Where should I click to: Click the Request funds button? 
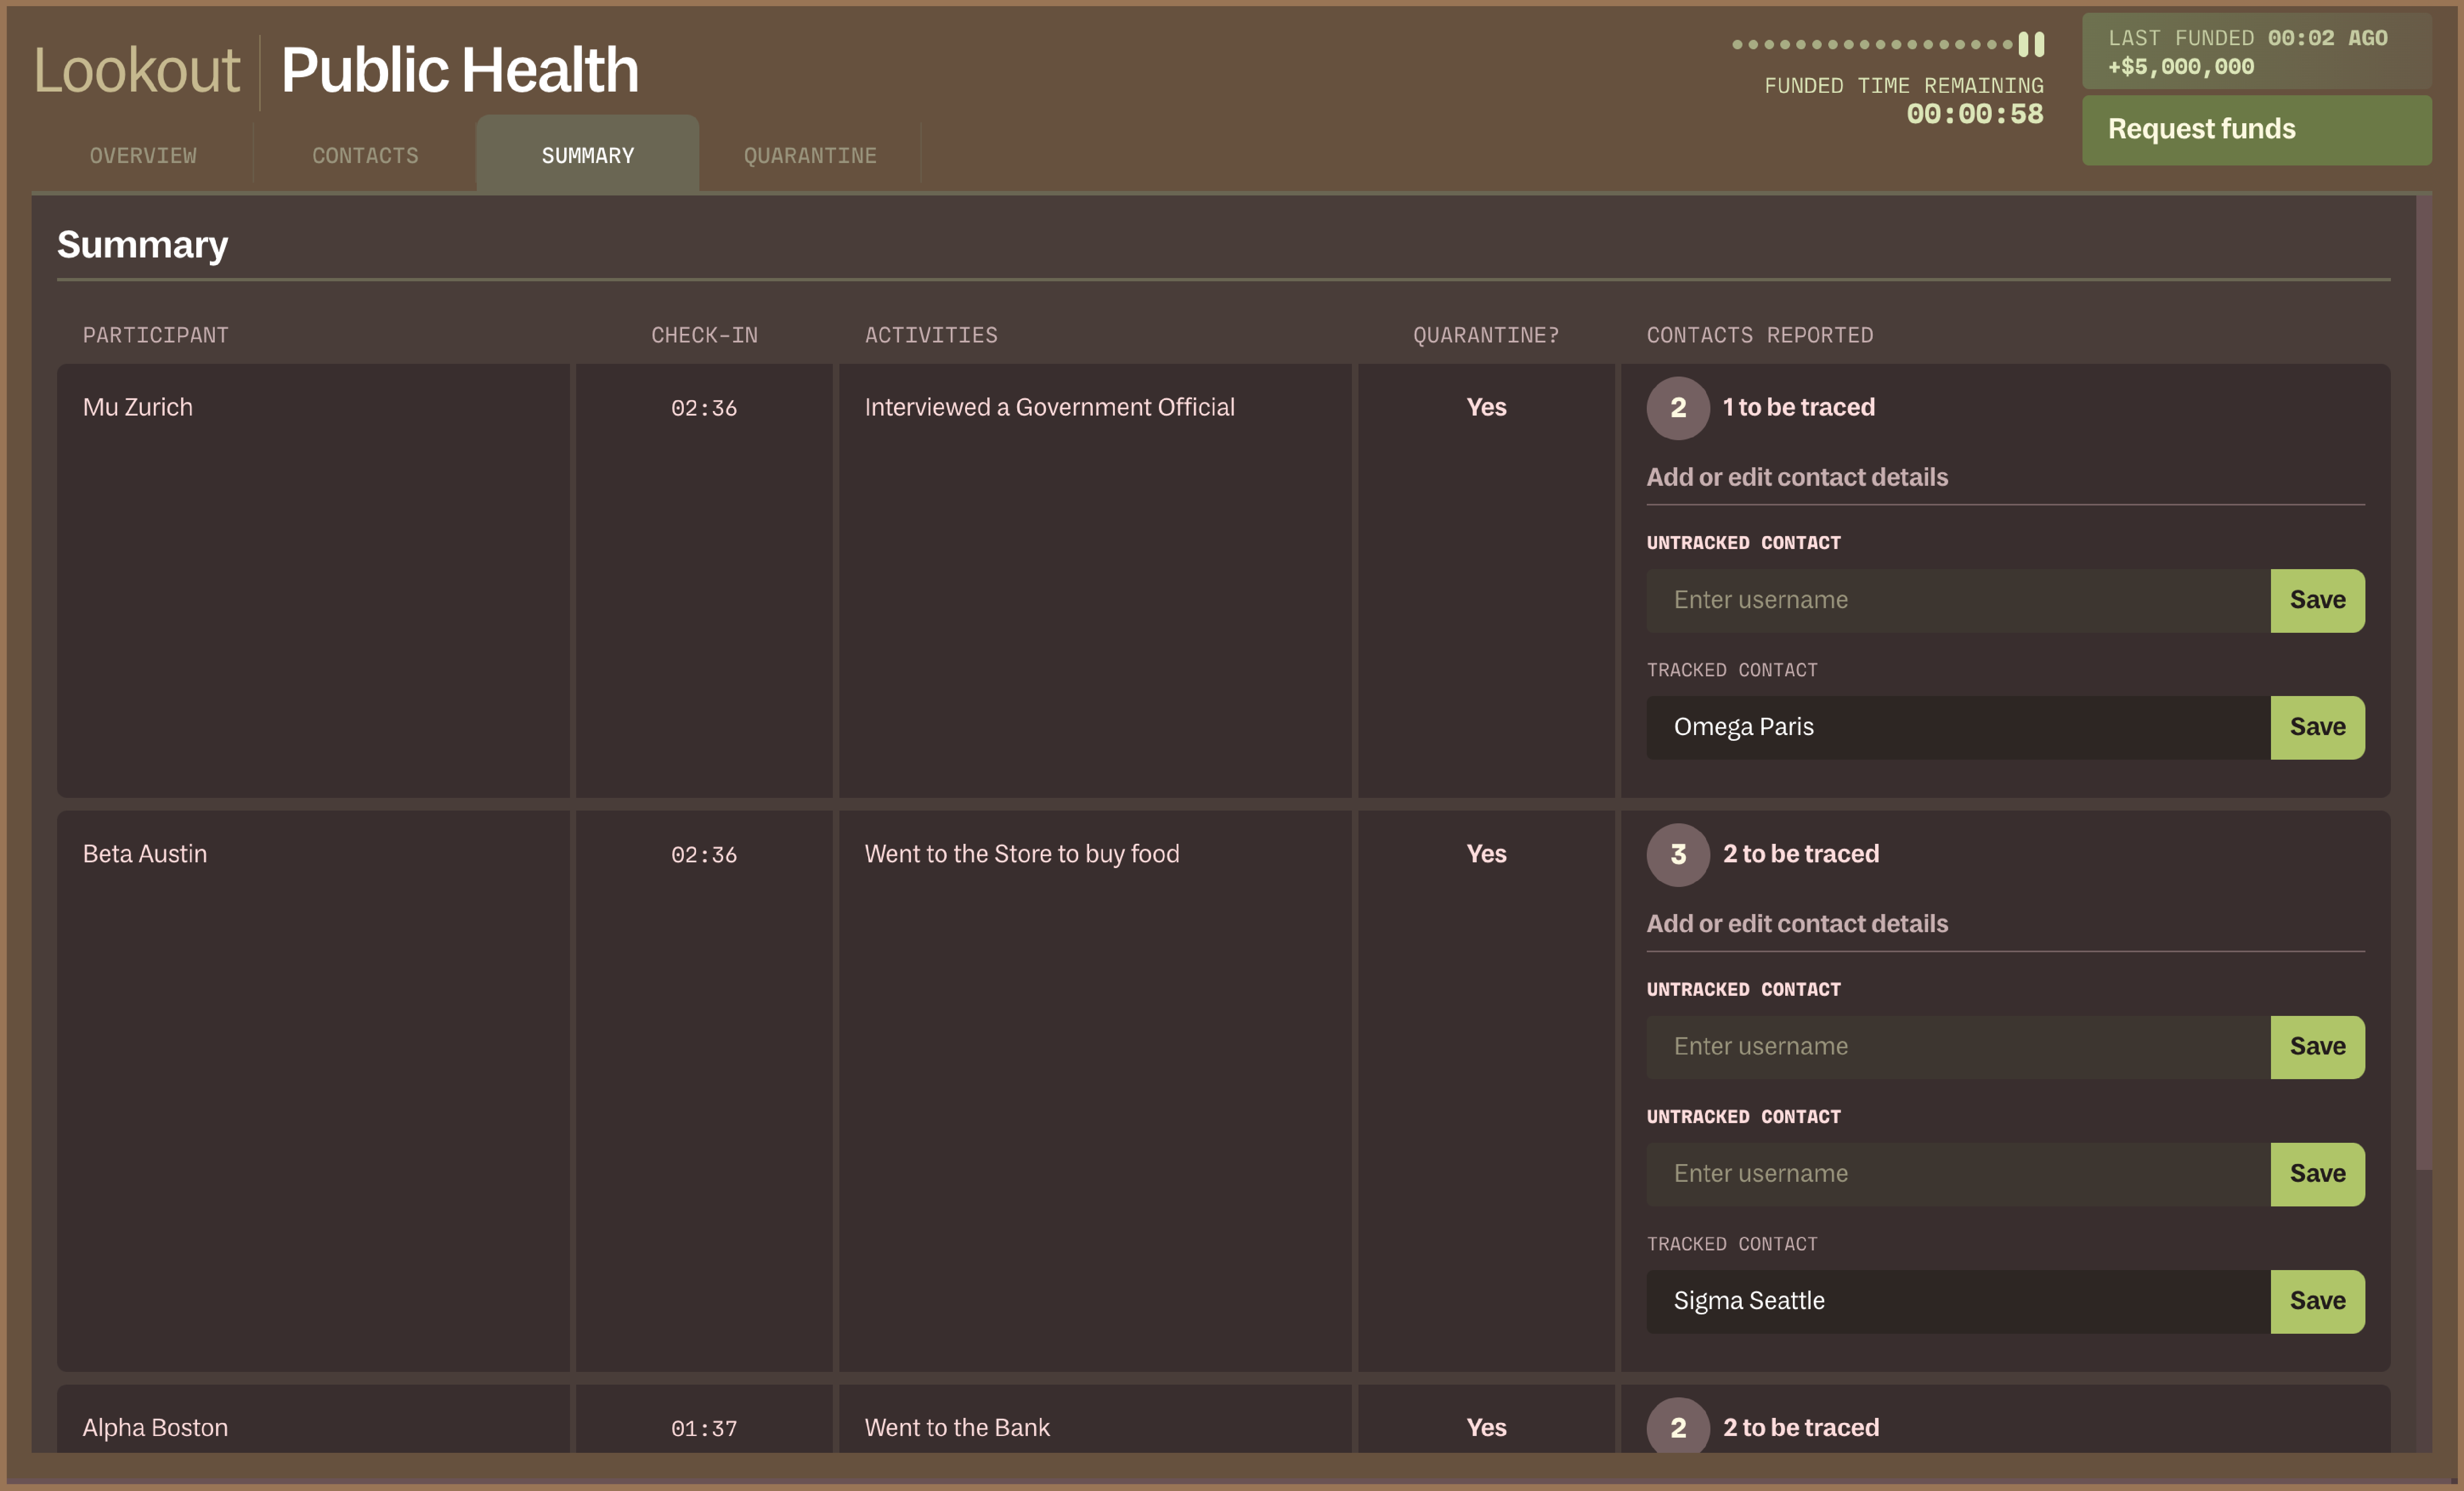click(x=2256, y=130)
